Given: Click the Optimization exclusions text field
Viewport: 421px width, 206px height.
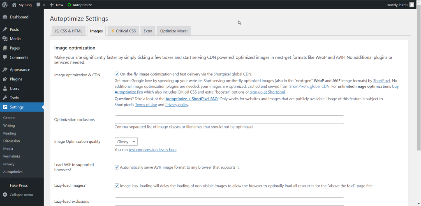Looking at the screenshot, I should pyautogui.click(x=229, y=120).
